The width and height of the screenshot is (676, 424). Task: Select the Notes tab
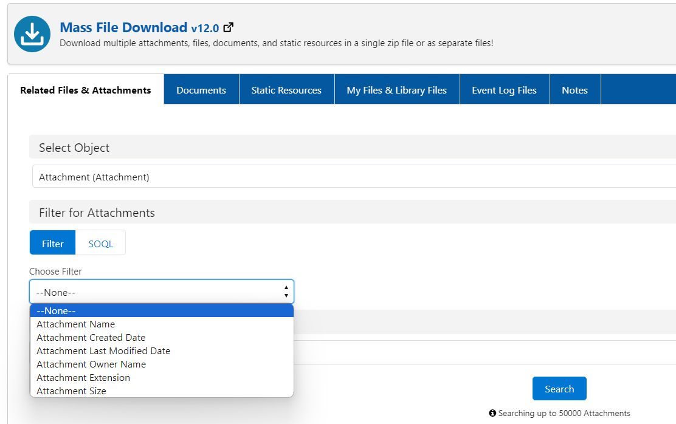pos(575,90)
